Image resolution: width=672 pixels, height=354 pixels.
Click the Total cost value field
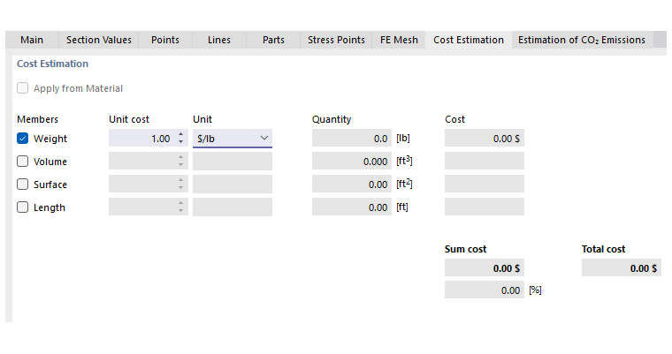click(x=621, y=267)
